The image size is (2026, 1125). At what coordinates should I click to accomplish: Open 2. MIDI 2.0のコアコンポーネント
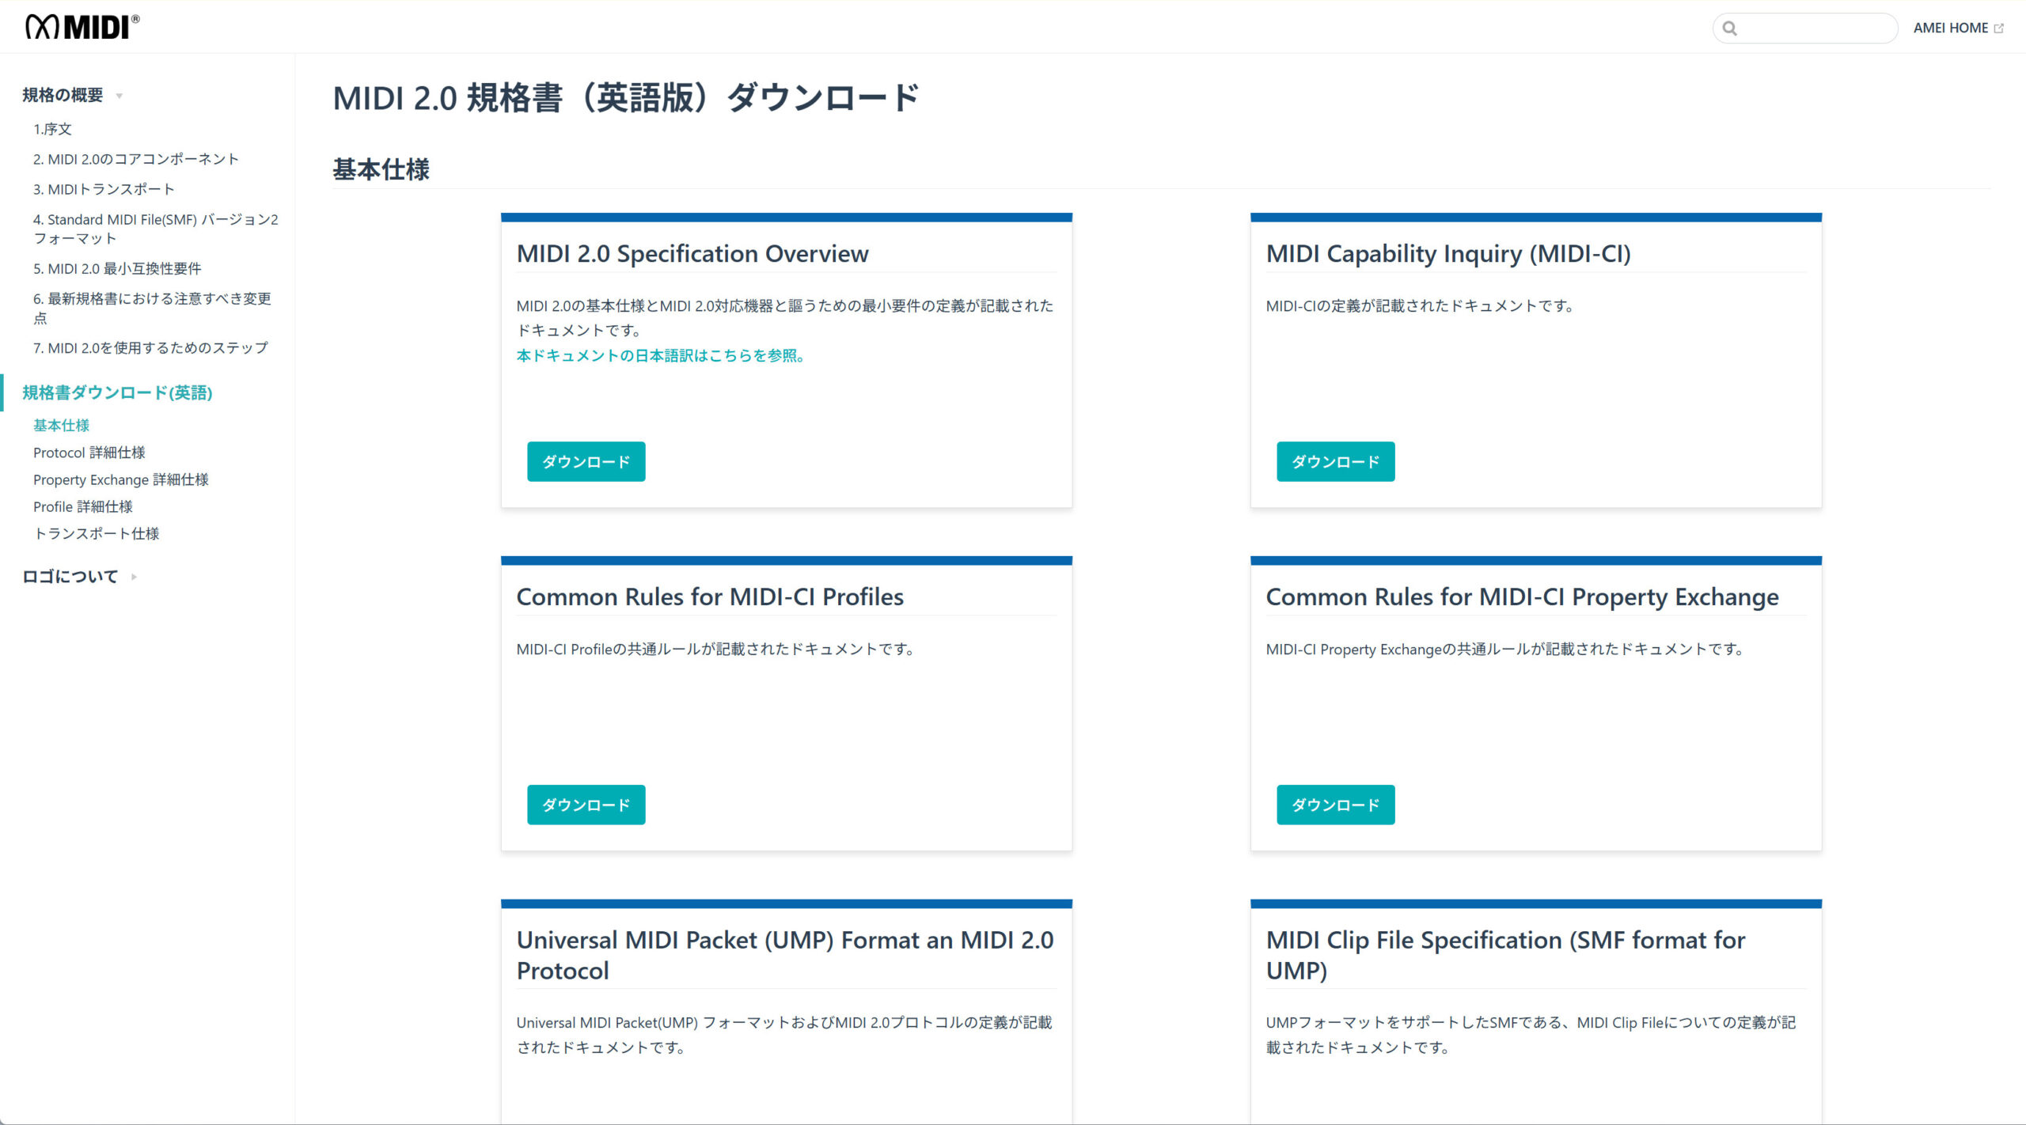(x=135, y=159)
